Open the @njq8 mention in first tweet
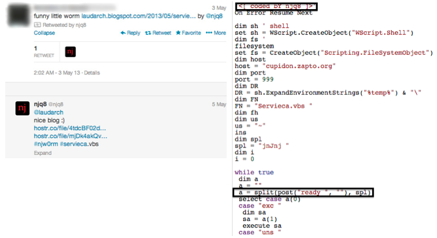Image resolution: width=437 pixels, height=238 pixels. point(214,16)
